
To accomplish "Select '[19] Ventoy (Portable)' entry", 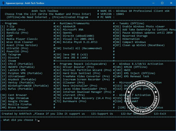I will pyautogui.click(x=18, y=83).
